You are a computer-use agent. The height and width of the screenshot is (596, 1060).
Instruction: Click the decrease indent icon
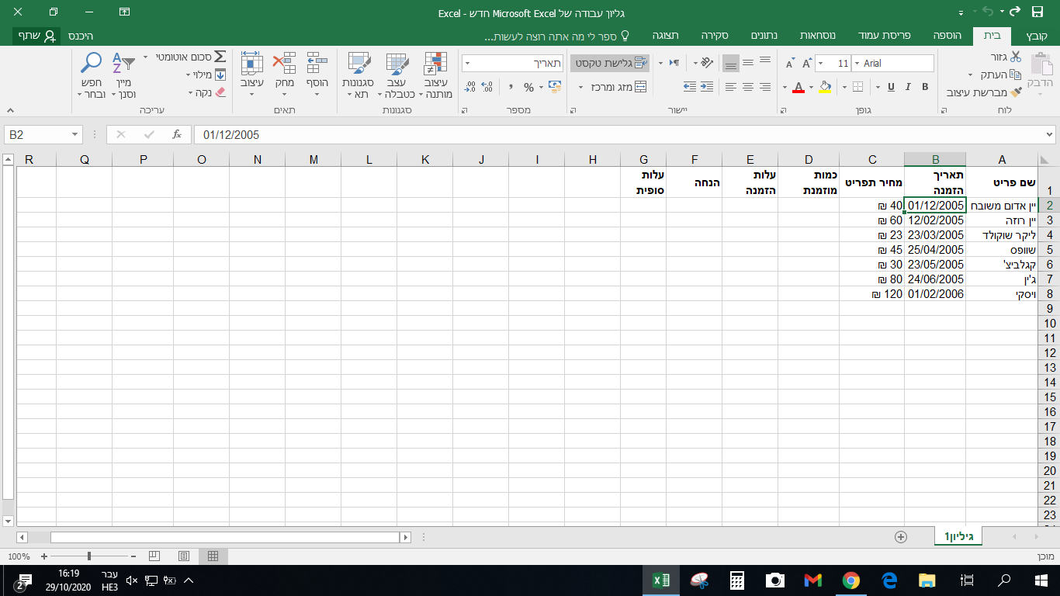click(706, 87)
